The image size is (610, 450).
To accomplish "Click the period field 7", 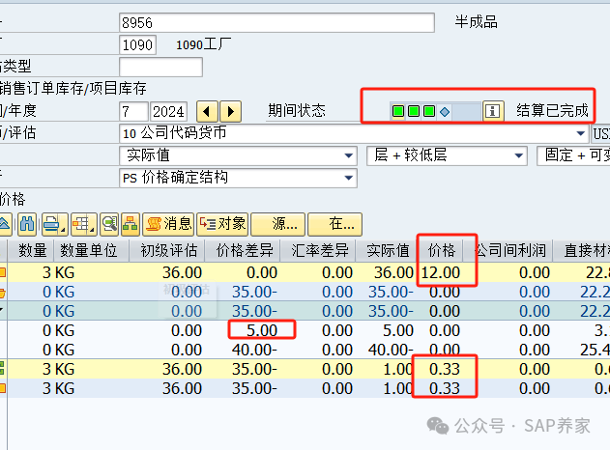I will (x=133, y=112).
